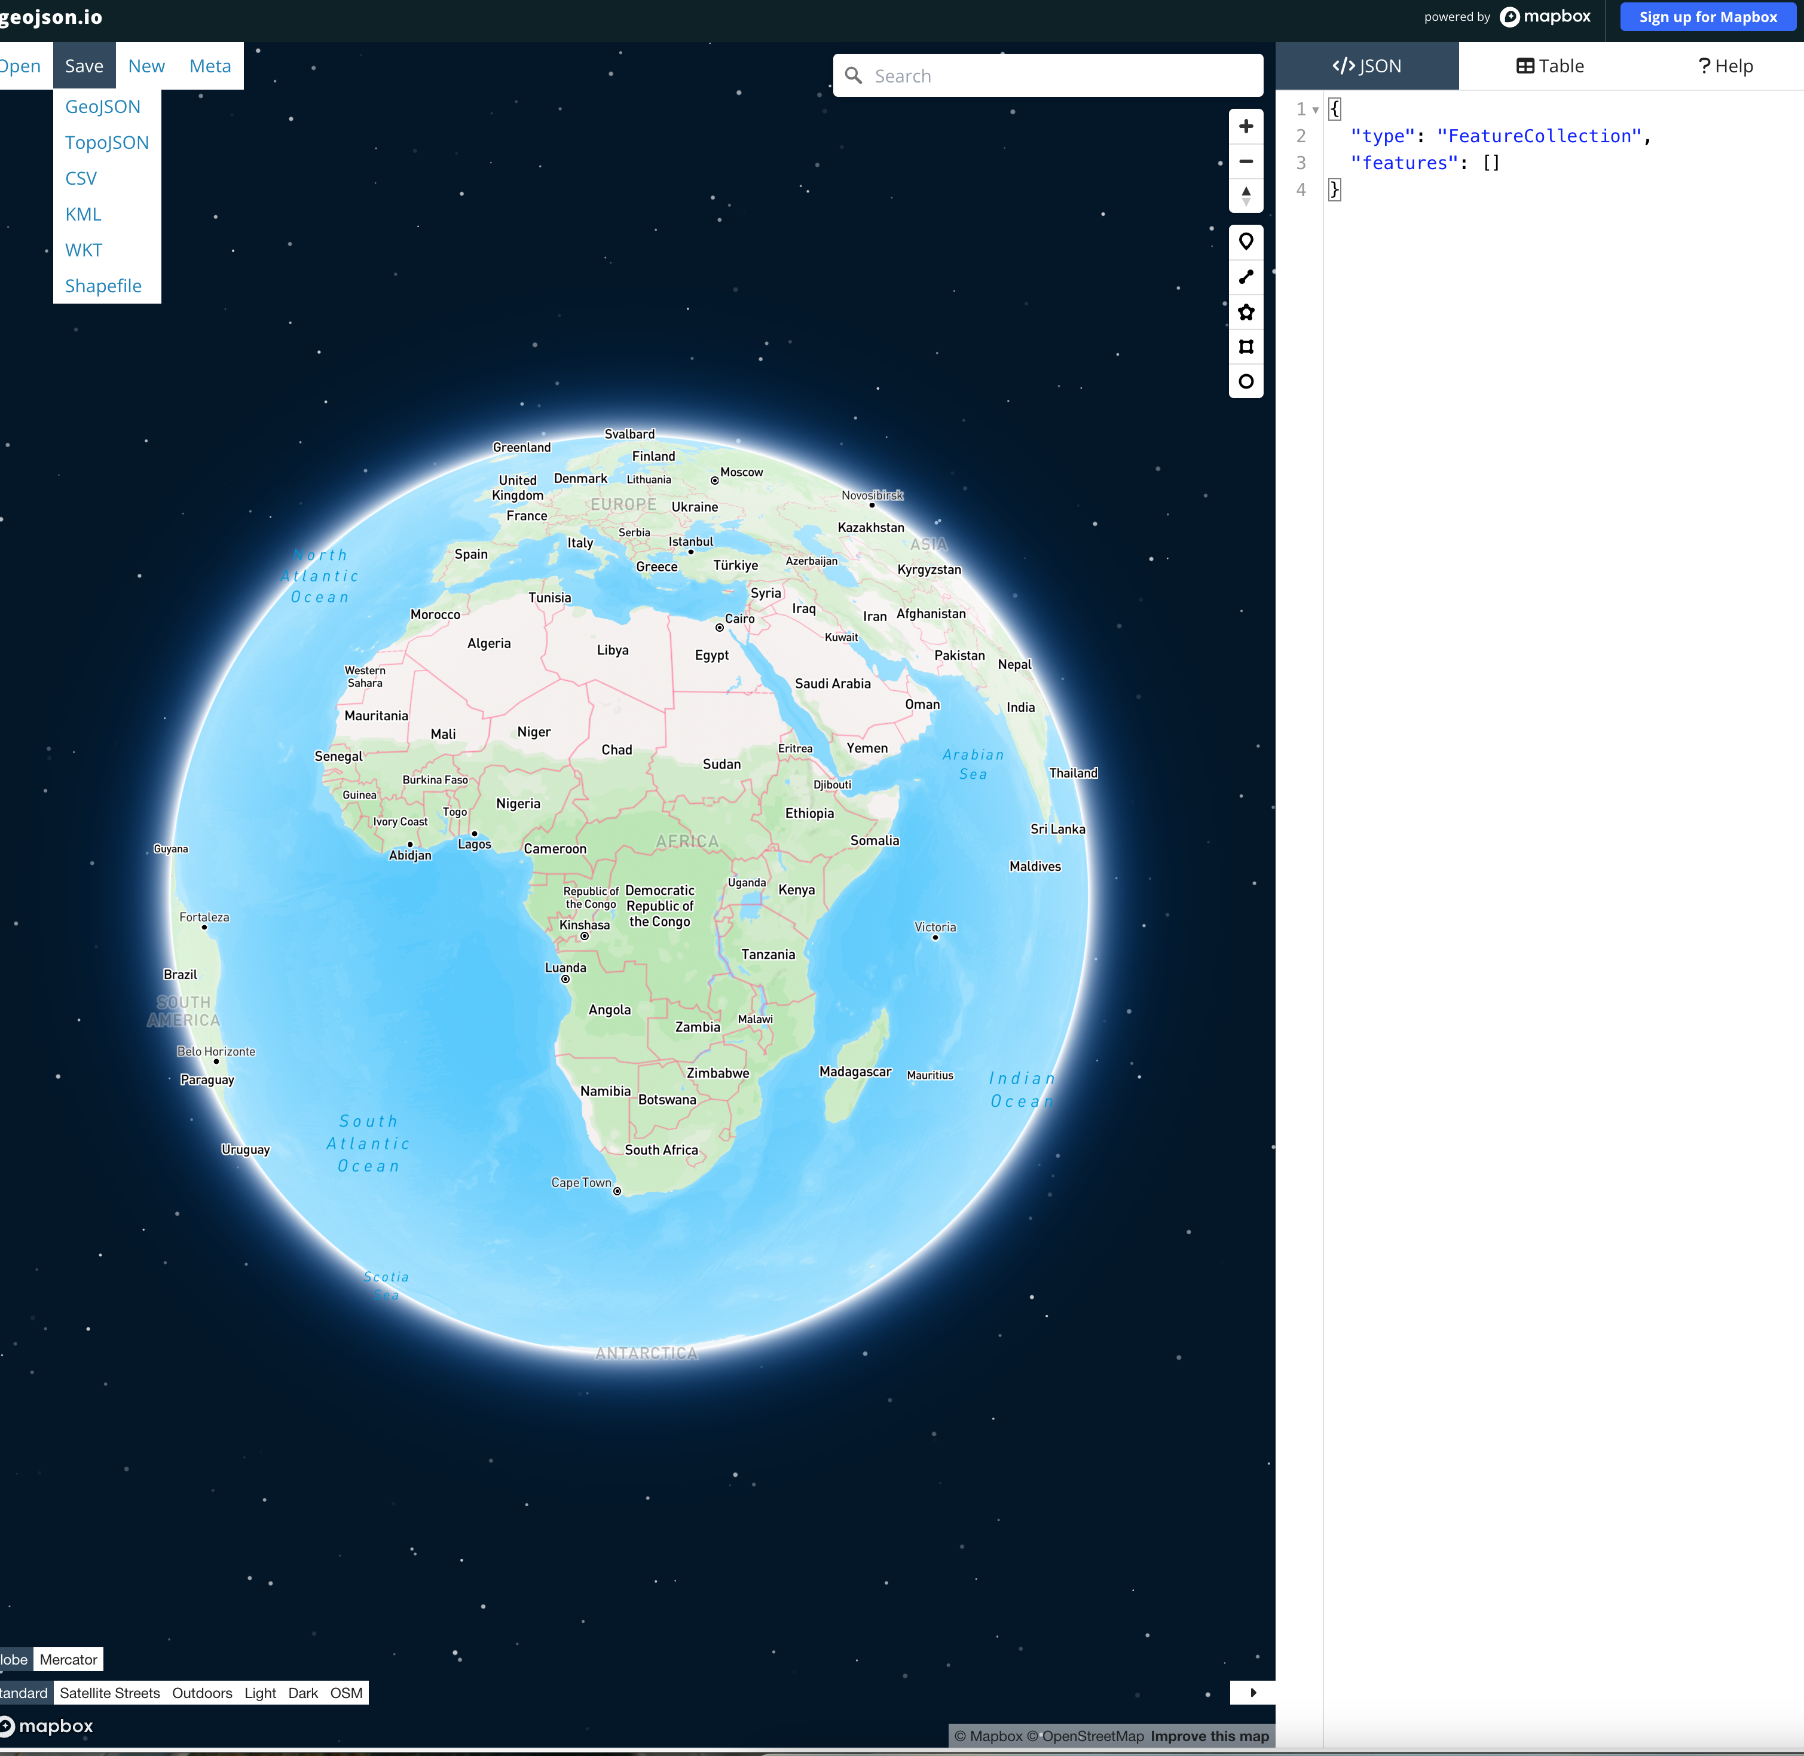1804x1756 pixels.
Task: Select the draw Point marker tool
Action: point(1245,241)
